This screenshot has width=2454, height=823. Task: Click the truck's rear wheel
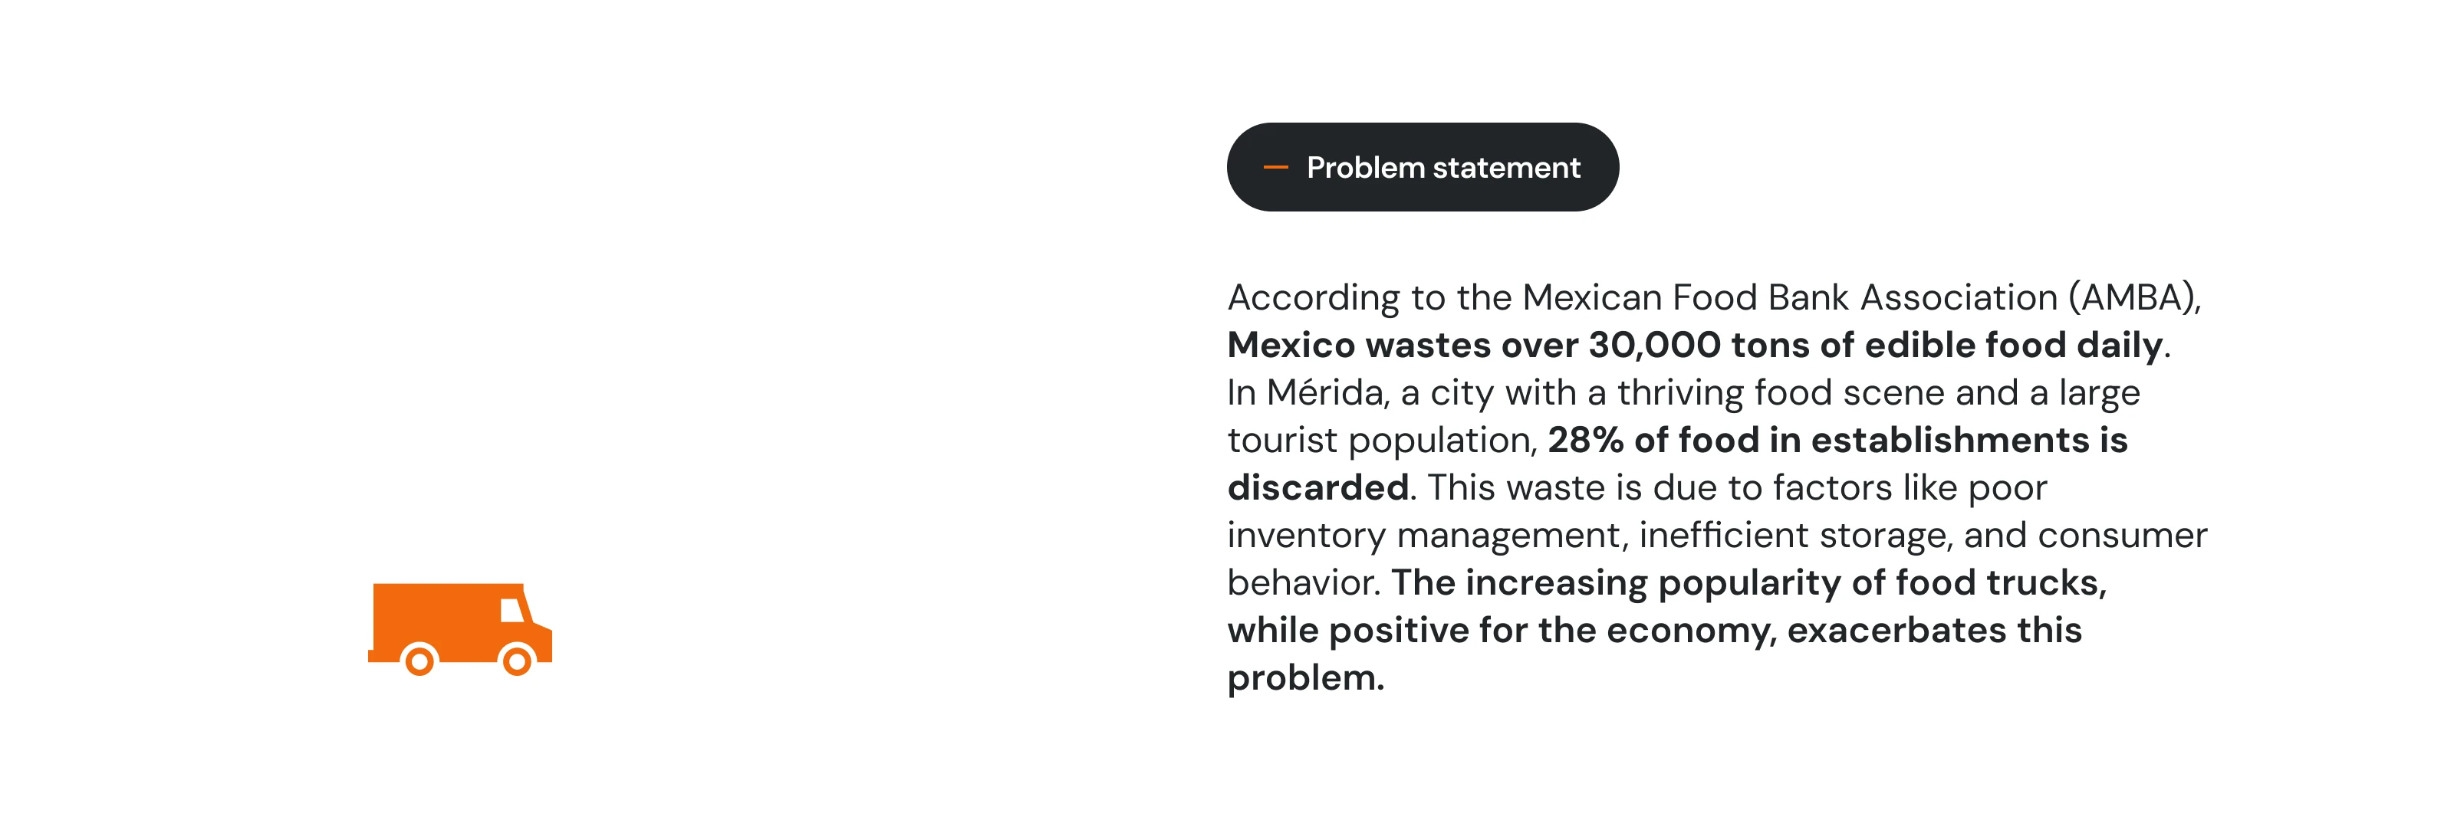pos(419,659)
